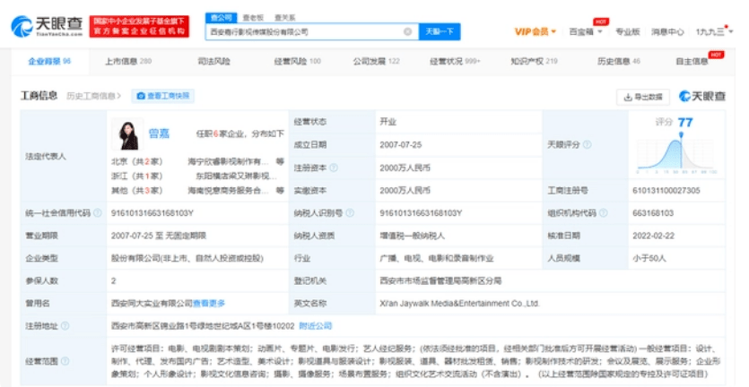The height and width of the screenshot is (387, 749).
Task: Click the founding date 2007-07-25
Action: (401, 144)
